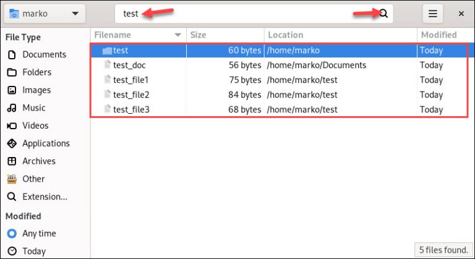Sort results by Size column
This screenshot has width=475, height=259.
point(225,35)
